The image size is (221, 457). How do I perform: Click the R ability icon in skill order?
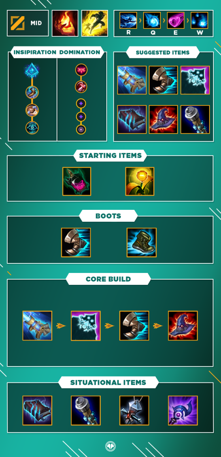coord(128,20)
